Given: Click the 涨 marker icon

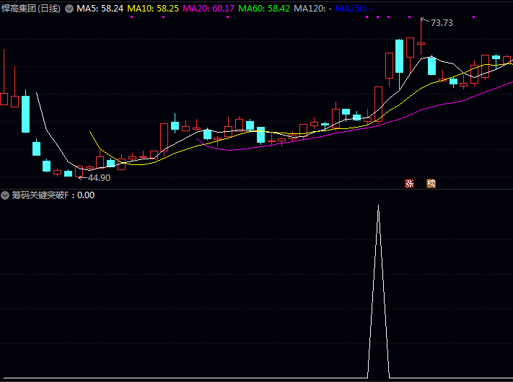Looking at the screenshot, I should 409,183.
